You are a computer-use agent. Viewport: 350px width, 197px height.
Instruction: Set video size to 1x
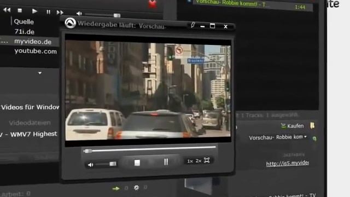click(190, 161)
